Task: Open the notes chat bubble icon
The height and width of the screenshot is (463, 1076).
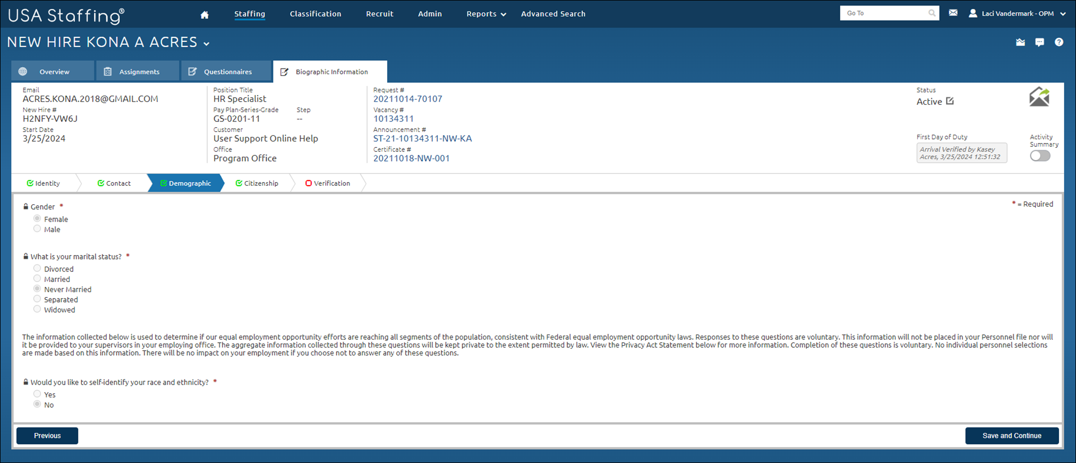Action: pyautogui.click(x=1039, y=42)
